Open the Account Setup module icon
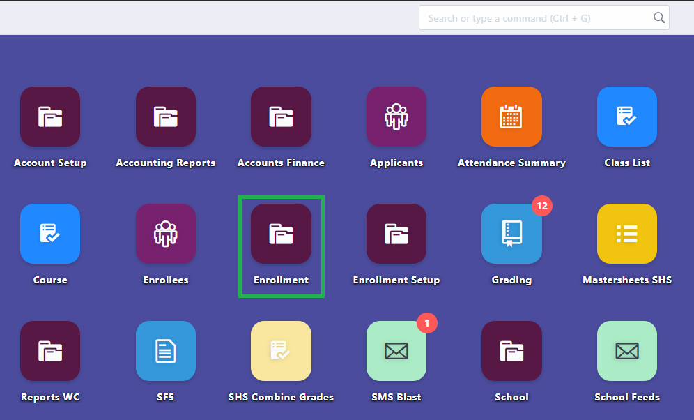 point(50,117)
